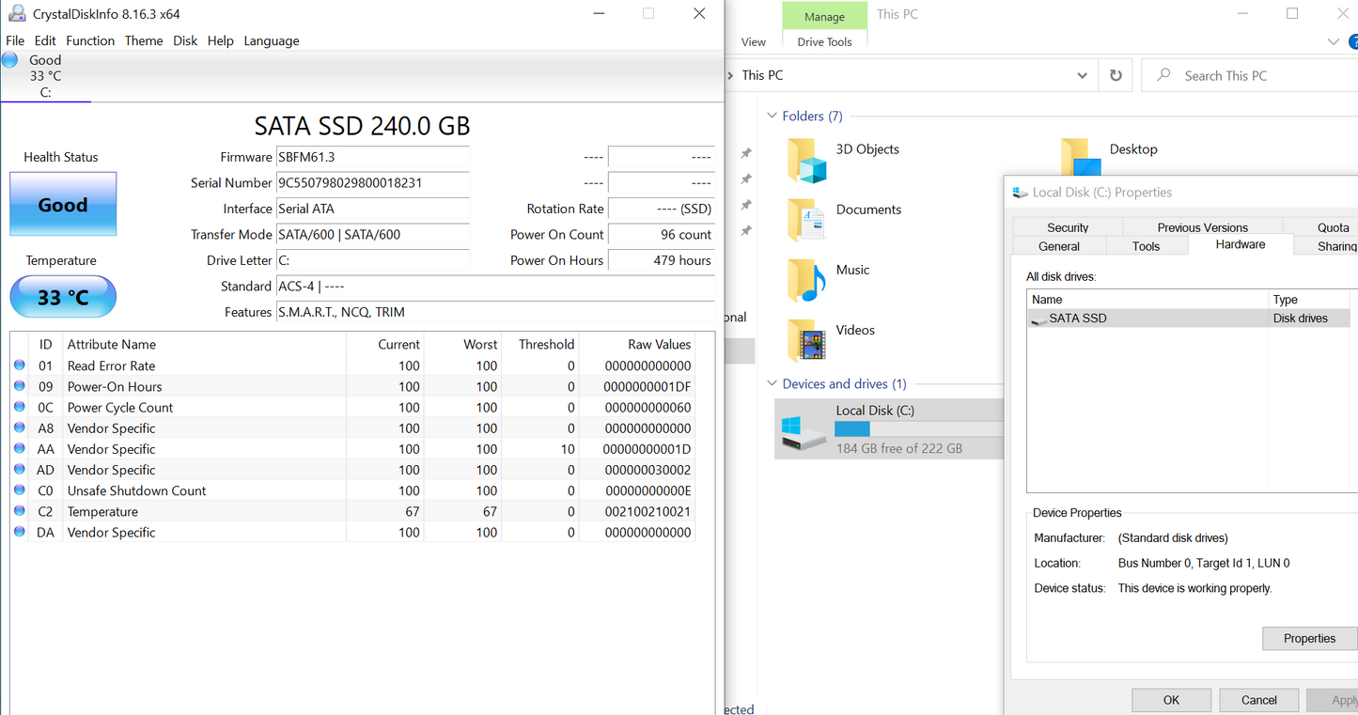Open the Function menu

(x=90, y=40)
